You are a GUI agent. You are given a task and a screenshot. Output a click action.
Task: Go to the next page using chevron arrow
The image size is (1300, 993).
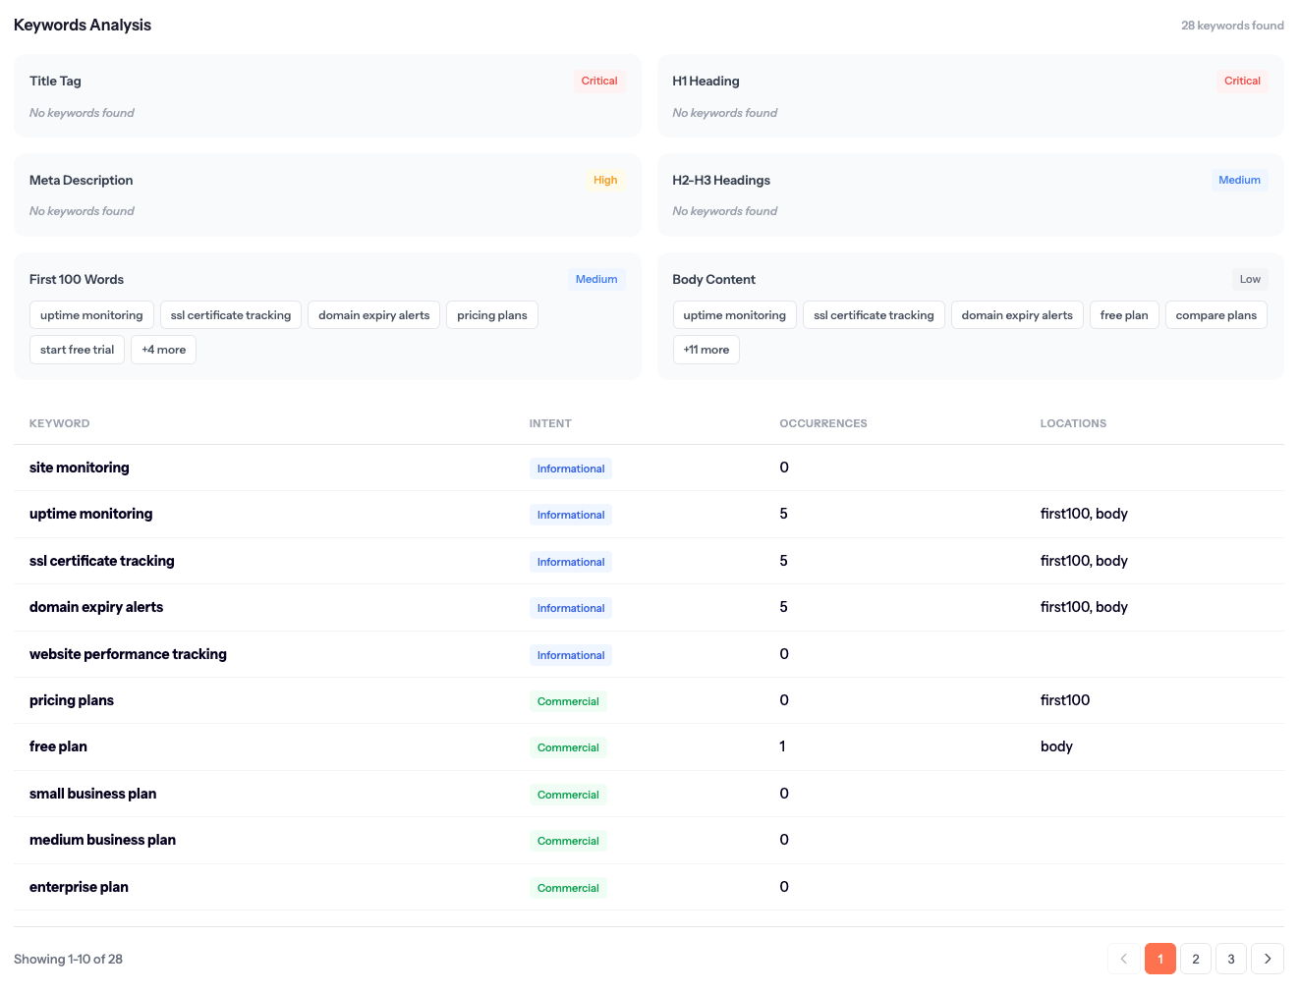pyautogui.click(x=1267, y=959)
